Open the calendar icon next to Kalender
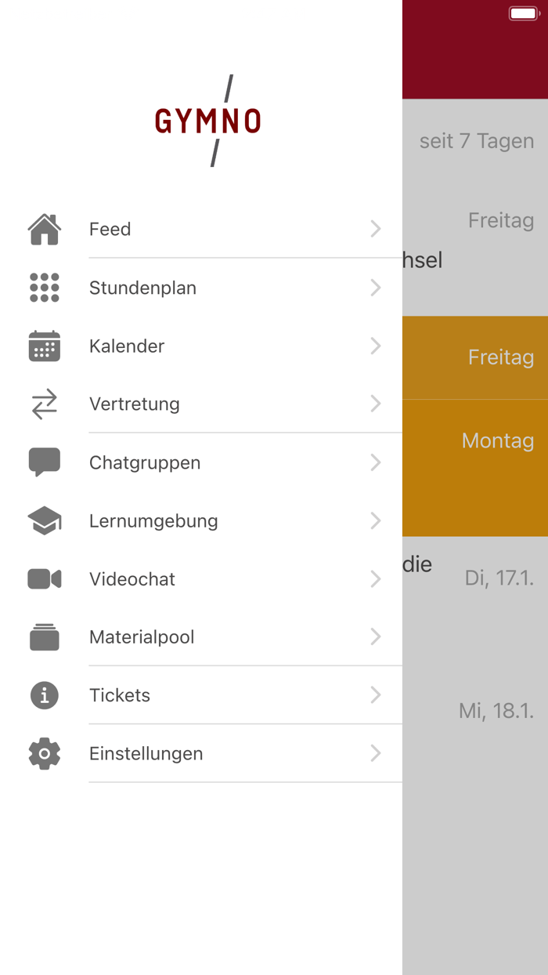The height and width of the screenshot is (975, 548). click(x=44, y=346)
